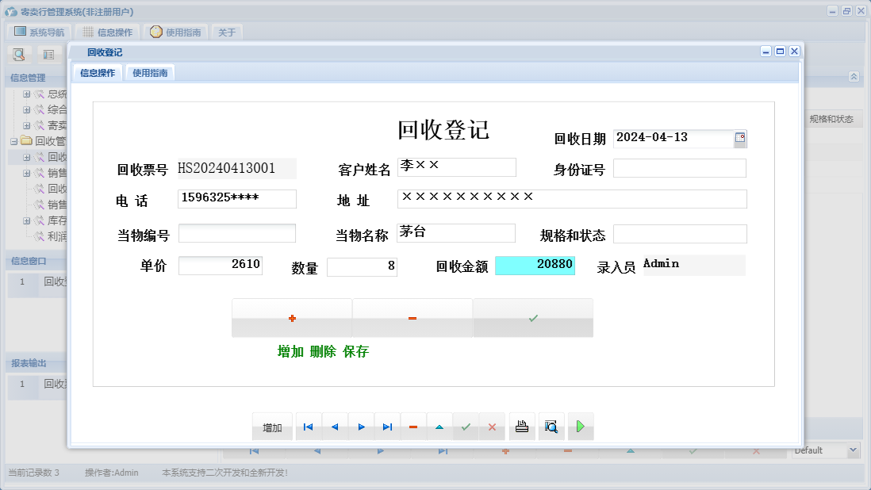Image resolution: width=871 pixels, height=490 pixels.
Task: Confirm the record with the green check icon
Action: [x=466, y=427]
